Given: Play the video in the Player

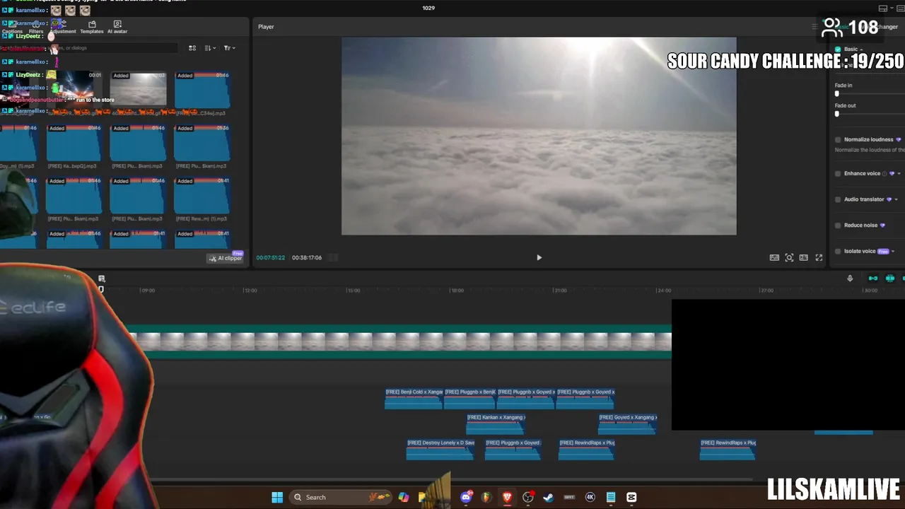Looking at the screenshot, I should (539, 257).
